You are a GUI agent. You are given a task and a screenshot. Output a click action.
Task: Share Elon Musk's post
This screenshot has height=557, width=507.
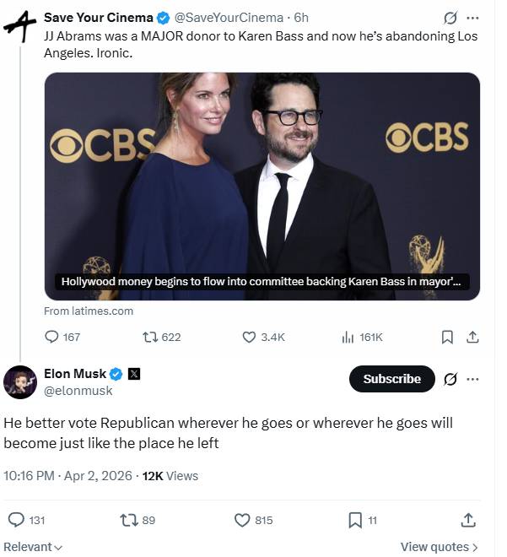click(x=468, y=520)
